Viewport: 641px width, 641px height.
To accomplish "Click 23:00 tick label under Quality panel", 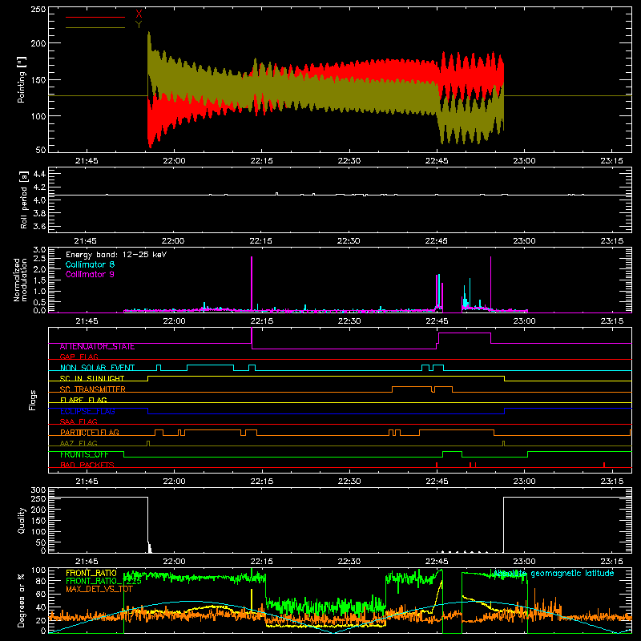I will [x=525, y=562].
